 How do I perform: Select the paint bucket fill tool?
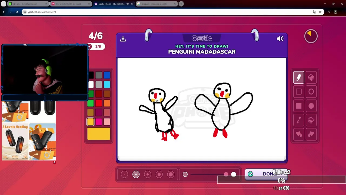click(x=311, y=120)
